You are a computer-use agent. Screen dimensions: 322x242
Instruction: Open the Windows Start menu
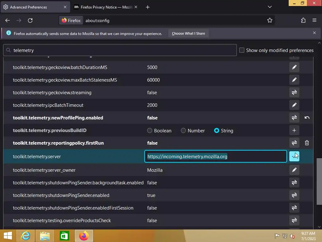8,236
